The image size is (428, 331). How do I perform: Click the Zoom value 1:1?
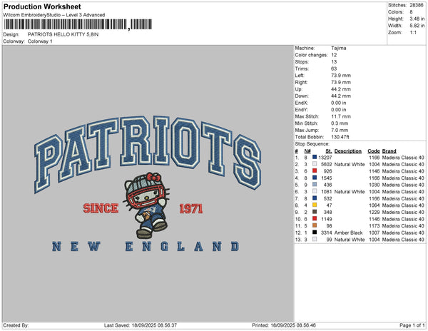click(413, 33)
